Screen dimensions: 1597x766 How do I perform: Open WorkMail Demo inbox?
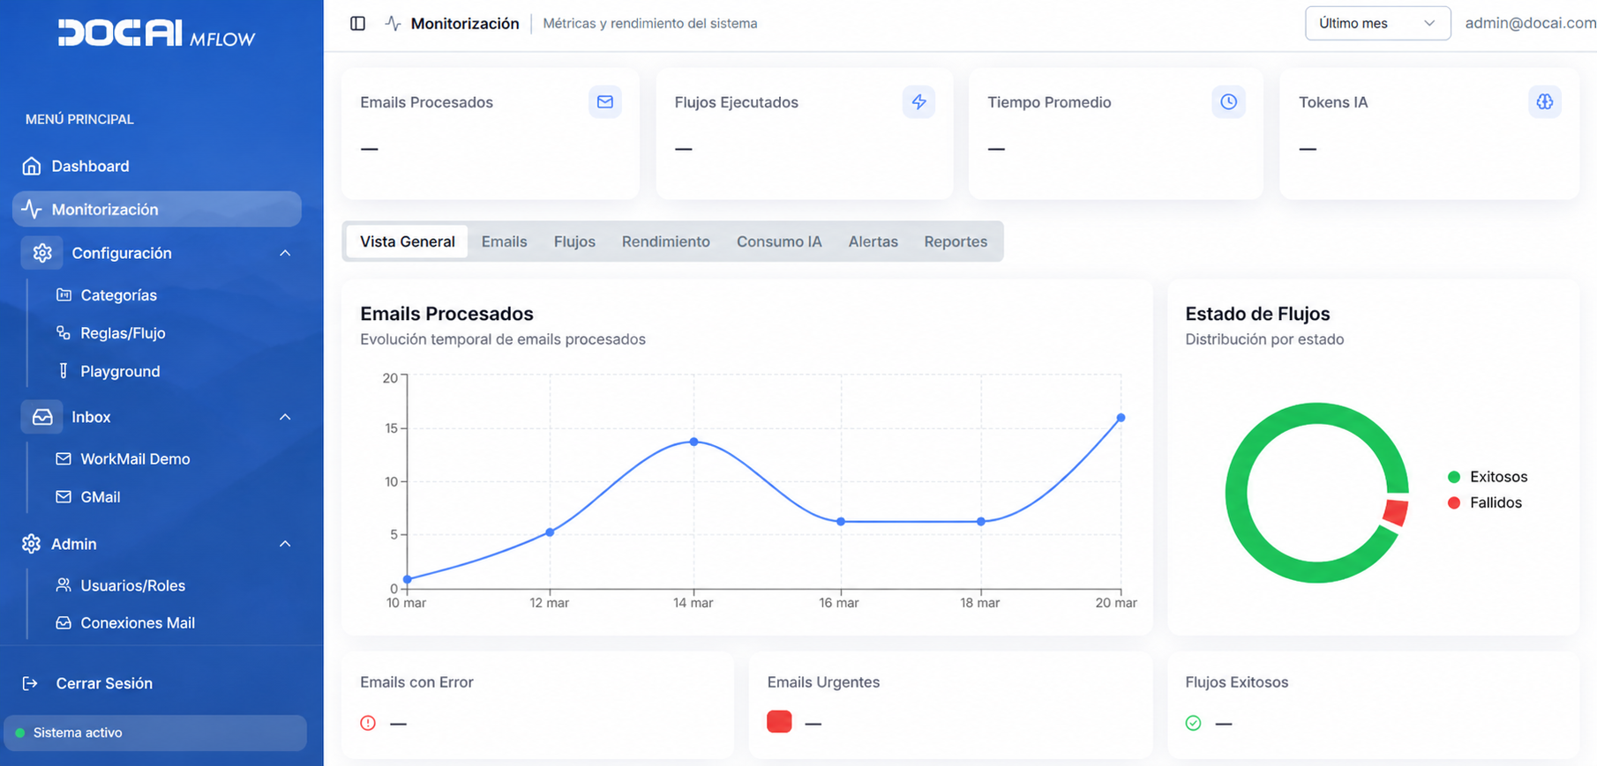click(x=135, y=458)
